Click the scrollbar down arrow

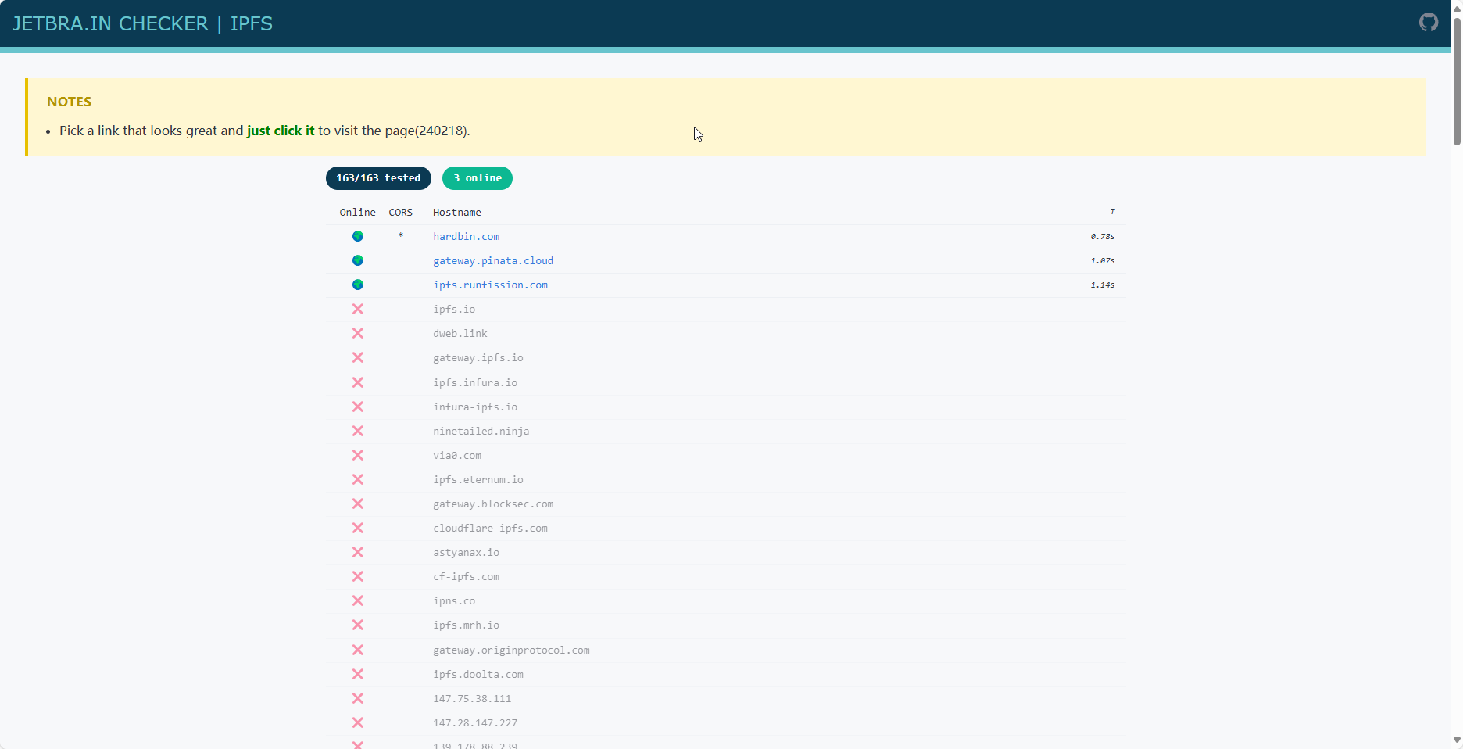[x=1457, y=740]
